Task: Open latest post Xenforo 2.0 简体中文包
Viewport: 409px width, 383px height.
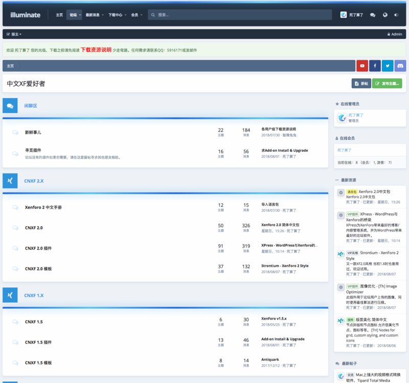Action: coord(280,225)
